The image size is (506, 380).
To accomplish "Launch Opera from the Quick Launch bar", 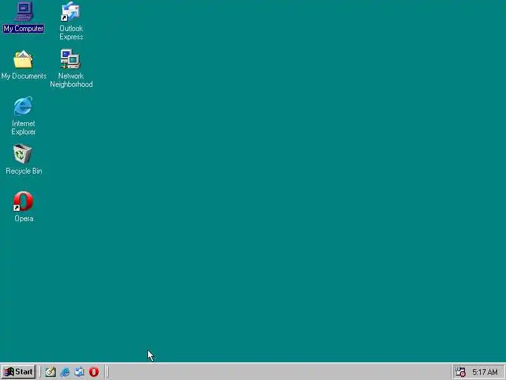I will 94,372.
